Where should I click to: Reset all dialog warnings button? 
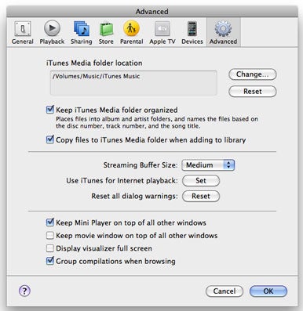[201, 197]
